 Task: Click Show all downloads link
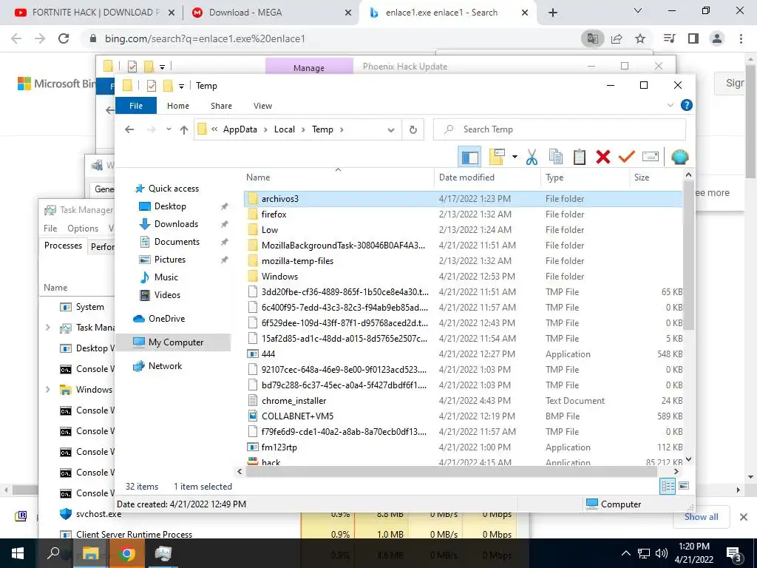click(x=701, y=517)
